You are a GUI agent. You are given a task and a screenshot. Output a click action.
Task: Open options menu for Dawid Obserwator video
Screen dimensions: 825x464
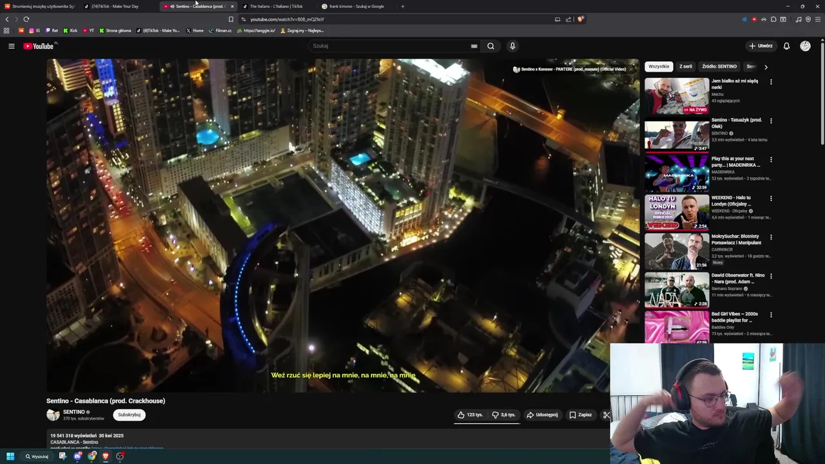click(771, 276)
